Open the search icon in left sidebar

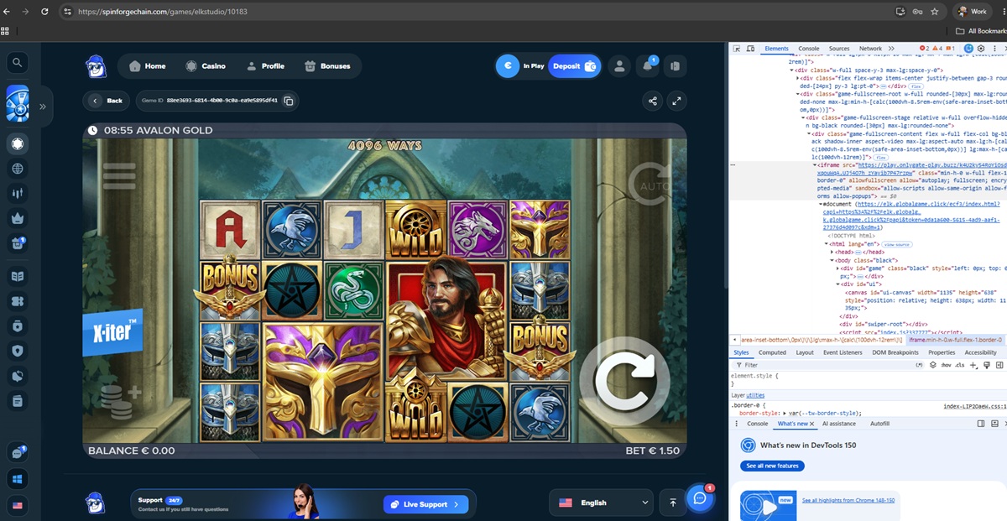coord(18,63)
